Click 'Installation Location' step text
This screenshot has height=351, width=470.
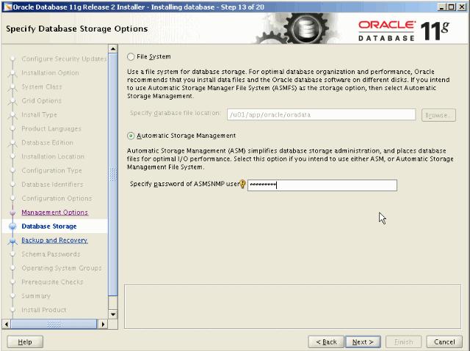53,157
